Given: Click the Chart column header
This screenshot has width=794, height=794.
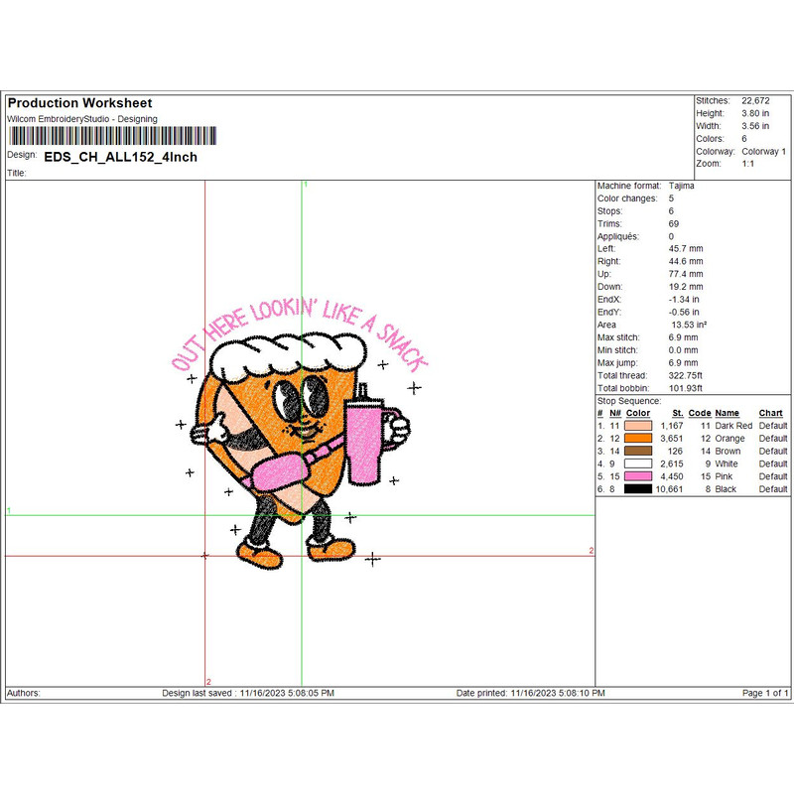Looking at the screenshot, I should tap(770, 413).
